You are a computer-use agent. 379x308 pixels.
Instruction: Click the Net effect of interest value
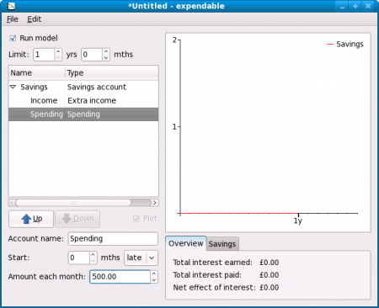(x=269, y=288)
